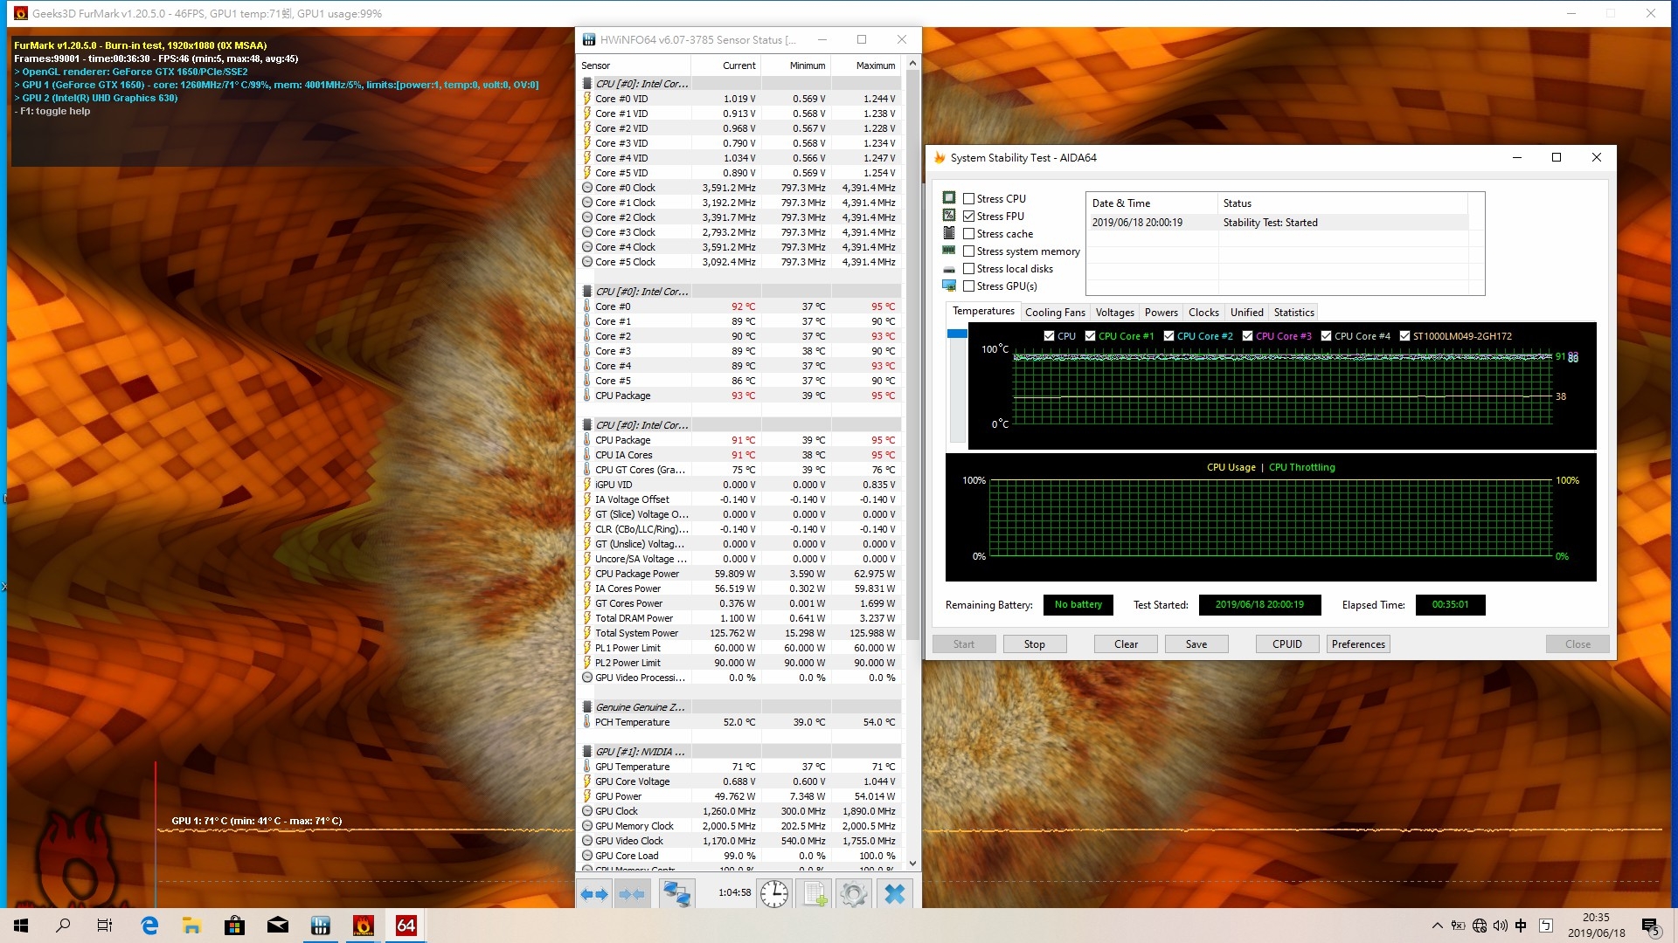Image resolution: width=1678 pixels, height=943 pixels.
Task: Reset the HWiNFO clock timer icon
Action: [774, 893]
